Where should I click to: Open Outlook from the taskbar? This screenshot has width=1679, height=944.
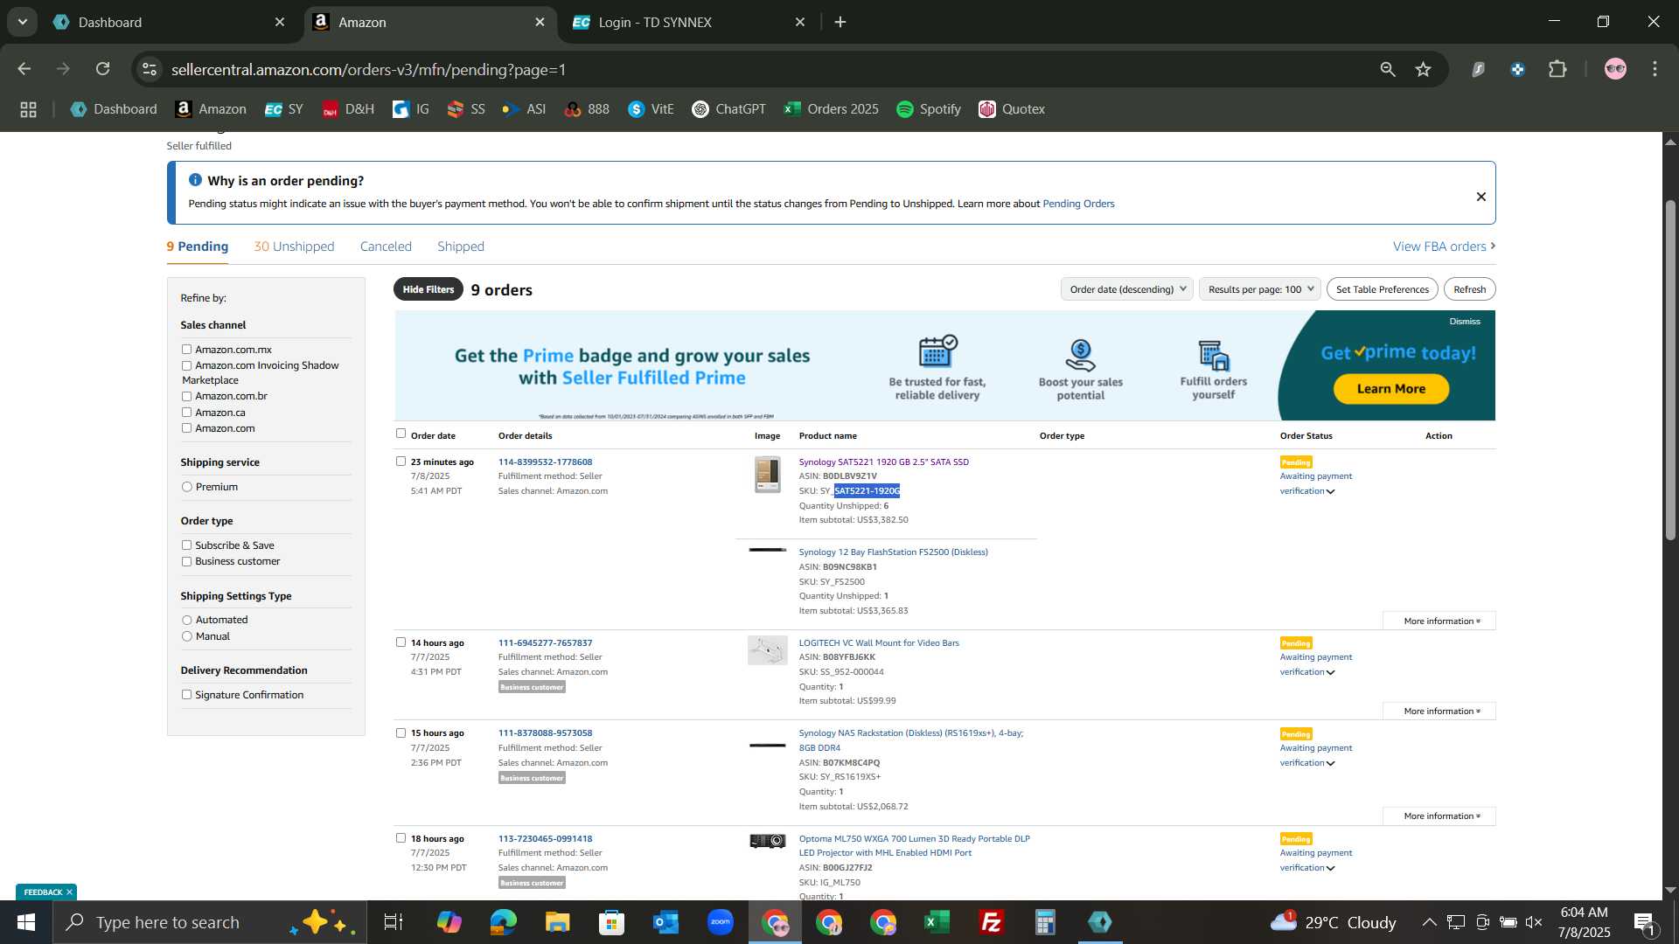665,922
